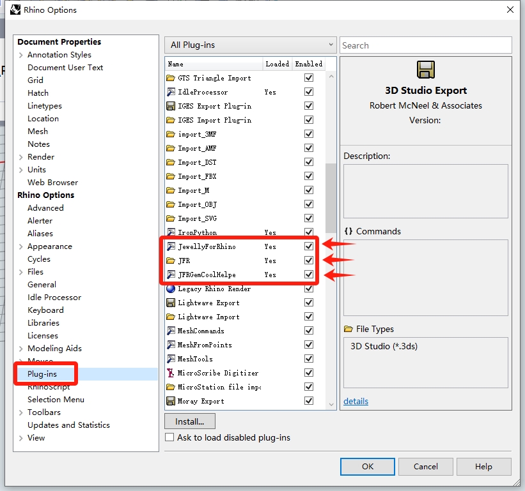Click the Import_AMF folder icon
The width and height of the screenshot is (525, 491).
[171, 148]
